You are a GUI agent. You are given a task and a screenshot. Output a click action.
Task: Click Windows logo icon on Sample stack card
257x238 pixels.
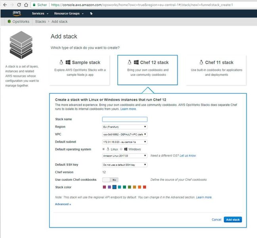pyautogui.click(x=68, y=62)
